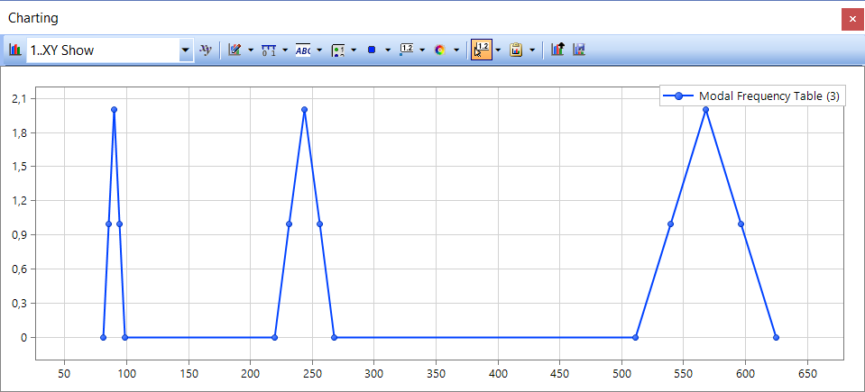
Task: Click the X axis label '300'
Action: tap(374, 374)
